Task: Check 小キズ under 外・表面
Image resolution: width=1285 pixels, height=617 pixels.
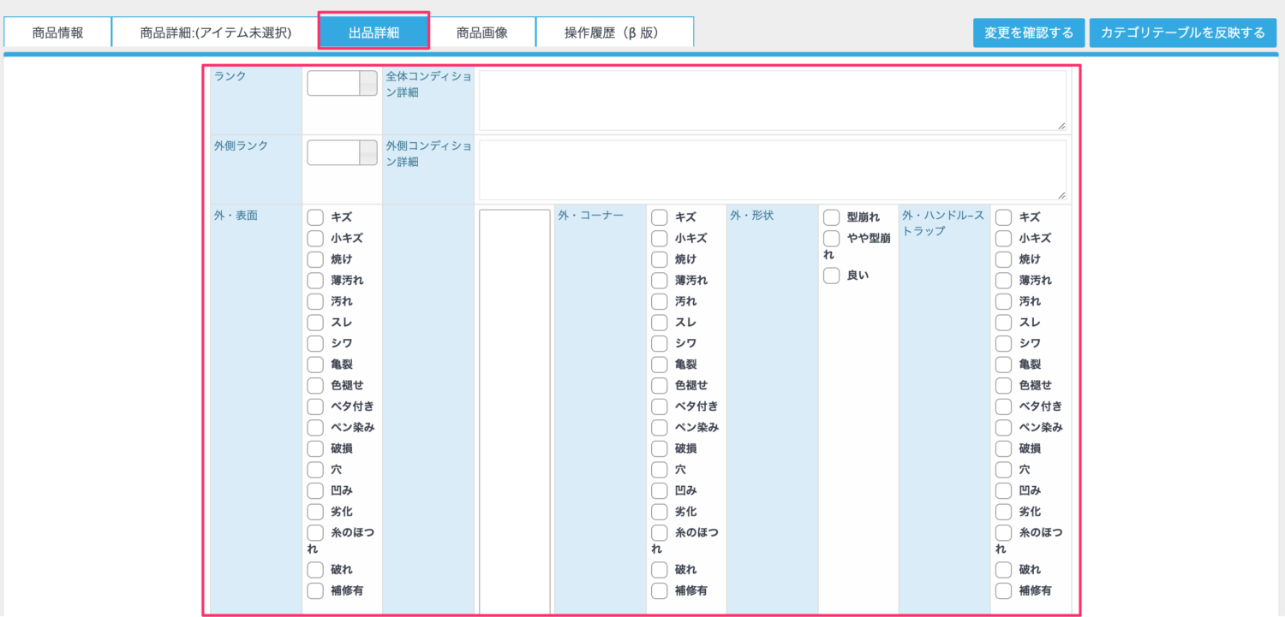Action: click(x=315, y=238)
